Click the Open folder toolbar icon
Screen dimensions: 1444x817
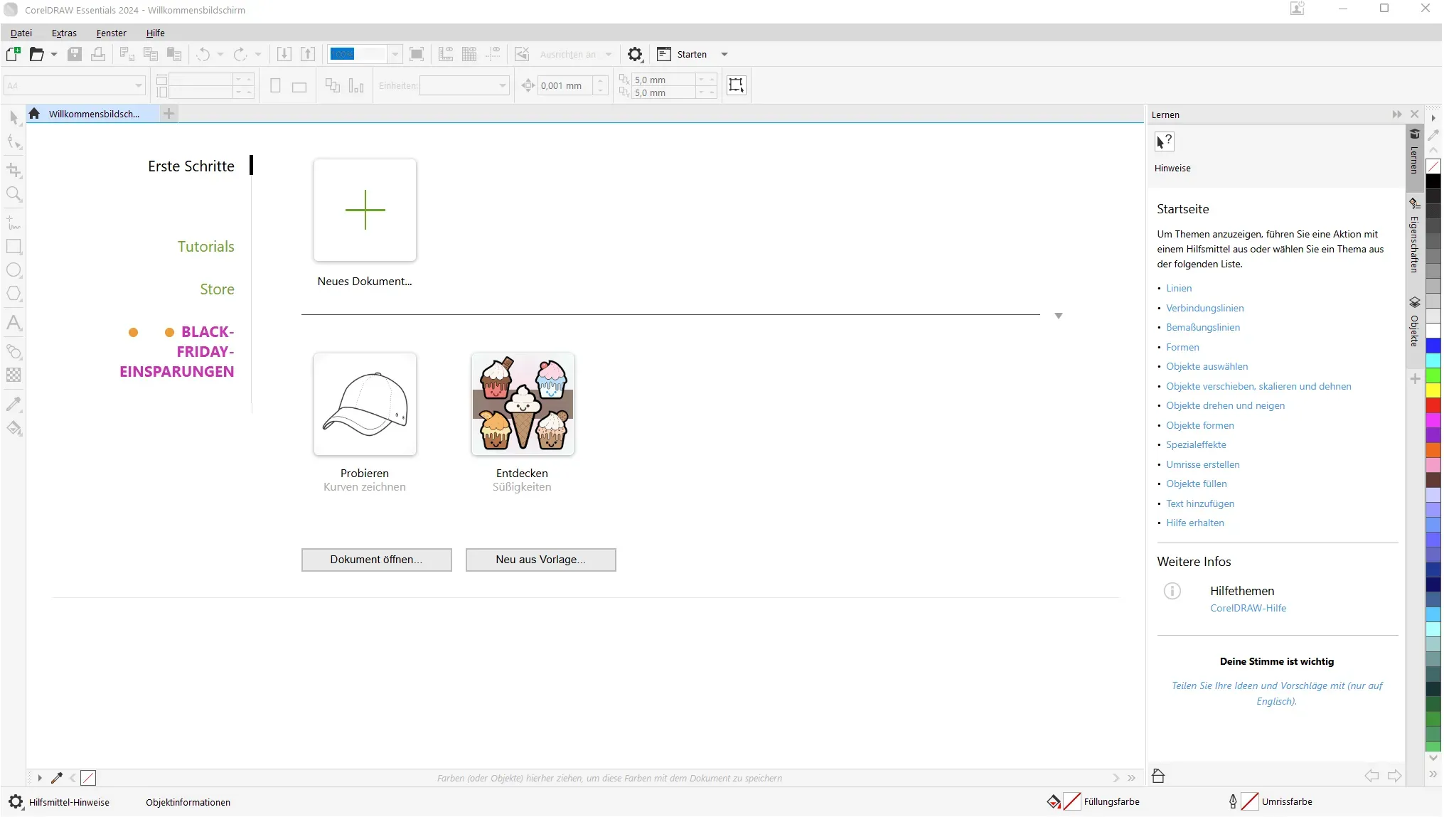click(36, 54)
